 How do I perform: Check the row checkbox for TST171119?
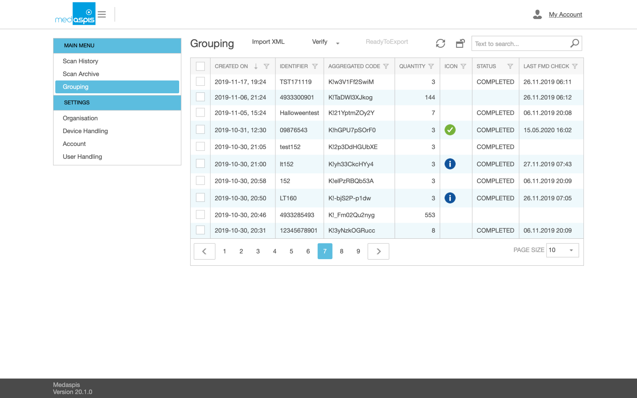pos(200,82)
